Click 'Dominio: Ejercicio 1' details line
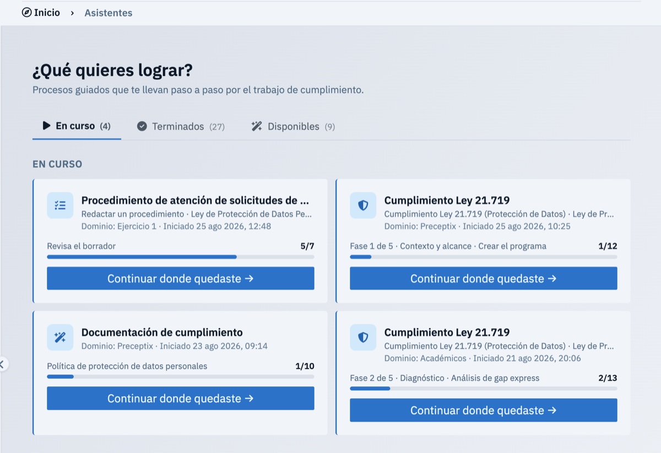 [x=176, y=226]
